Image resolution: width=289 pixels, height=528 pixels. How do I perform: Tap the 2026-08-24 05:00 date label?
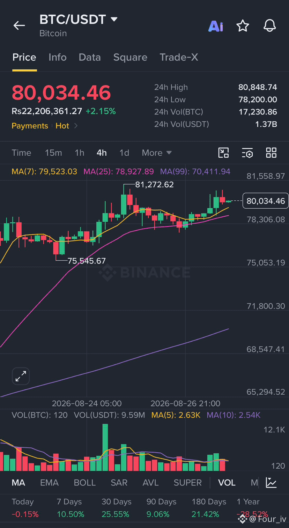tap(87, 403)
